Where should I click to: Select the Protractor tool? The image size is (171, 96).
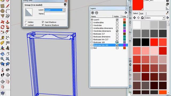pyautogui.click(x=2, y=43)
